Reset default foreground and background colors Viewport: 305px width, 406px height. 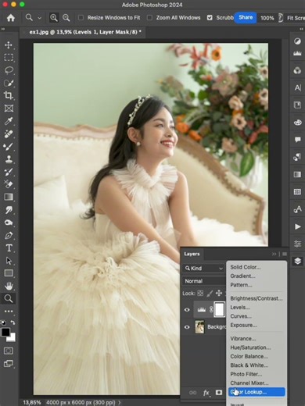[4, 322]
